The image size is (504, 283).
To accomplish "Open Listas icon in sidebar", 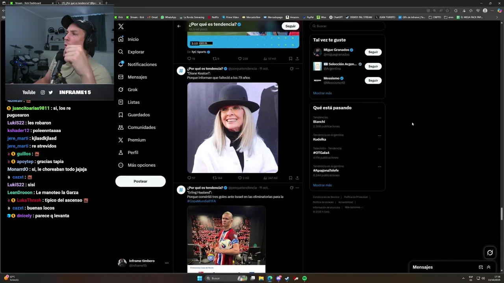I will click(121, 102).
